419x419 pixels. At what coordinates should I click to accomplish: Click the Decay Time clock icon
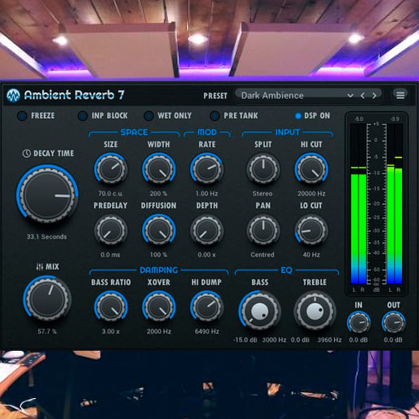(x=26, y=153)
